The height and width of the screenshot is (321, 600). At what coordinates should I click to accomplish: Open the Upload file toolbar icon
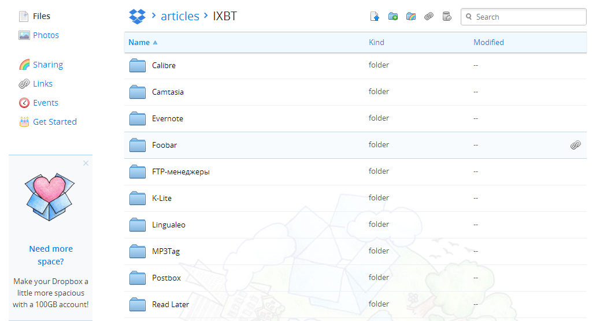[375, 16]
